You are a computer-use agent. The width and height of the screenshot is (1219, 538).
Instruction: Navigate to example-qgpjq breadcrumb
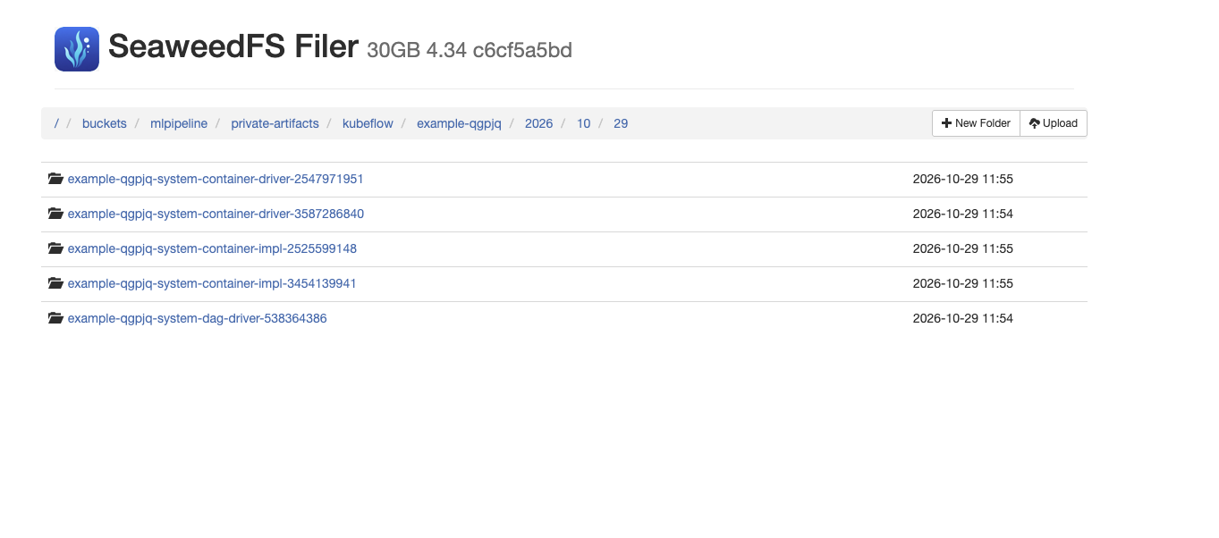click(459, 123)
